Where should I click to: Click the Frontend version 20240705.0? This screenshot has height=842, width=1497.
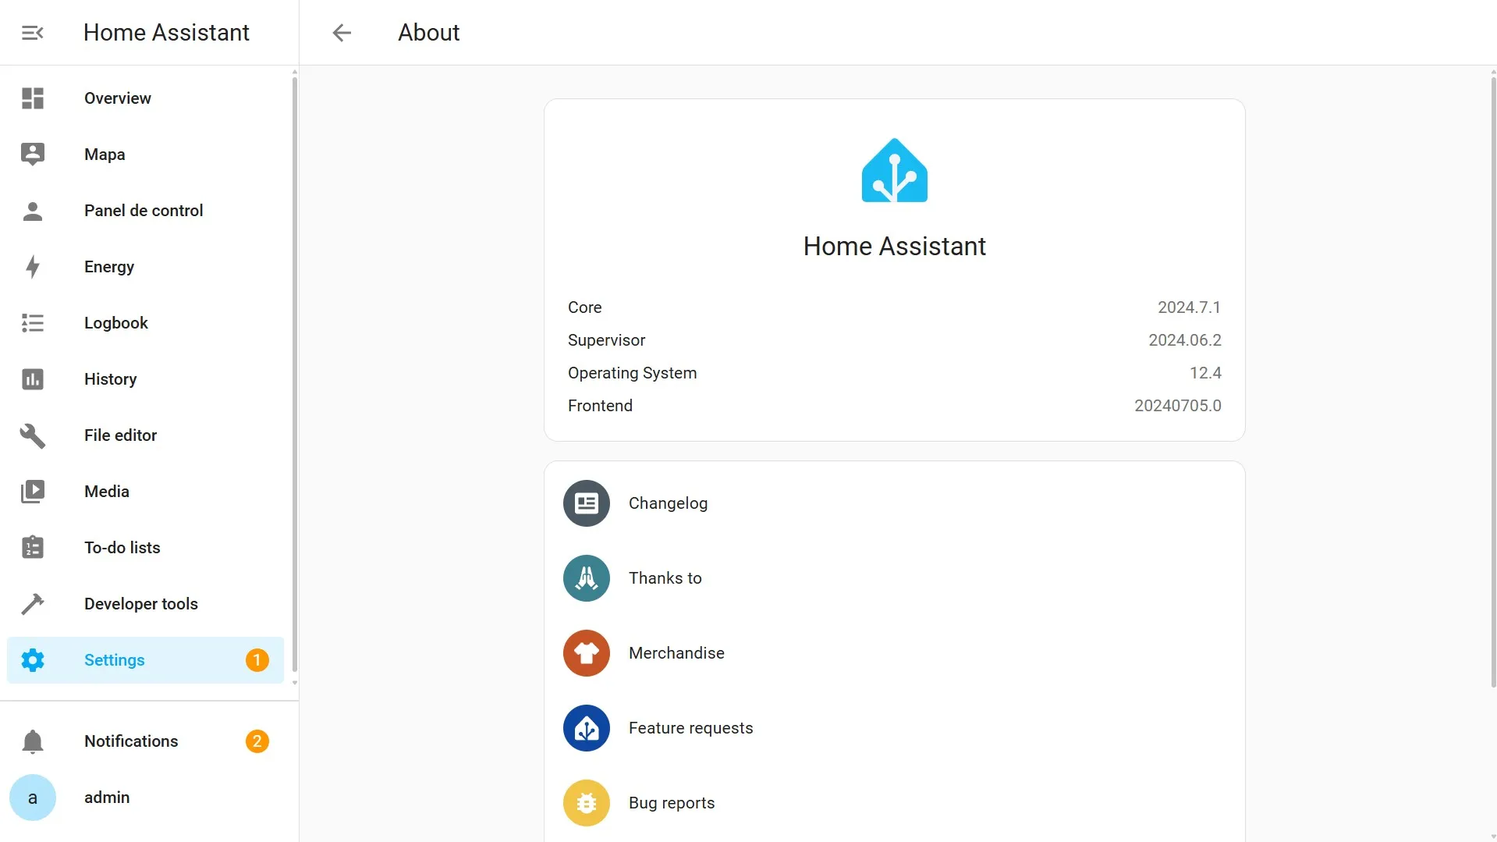click(1177, 406)
